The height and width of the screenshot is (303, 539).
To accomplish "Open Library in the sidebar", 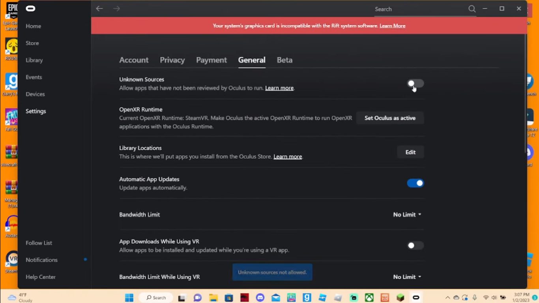I will coord(34,60).
